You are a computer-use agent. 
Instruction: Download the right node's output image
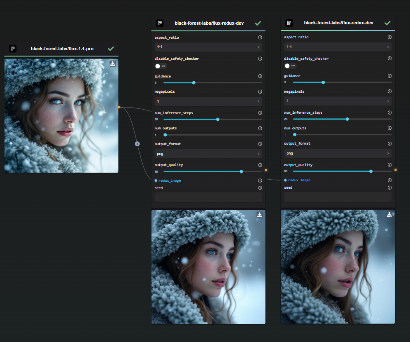[x=389, y=215]
